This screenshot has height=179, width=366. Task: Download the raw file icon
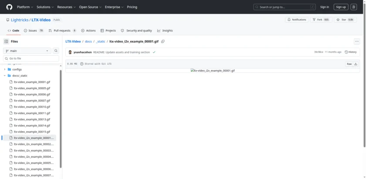click(356, 64)
